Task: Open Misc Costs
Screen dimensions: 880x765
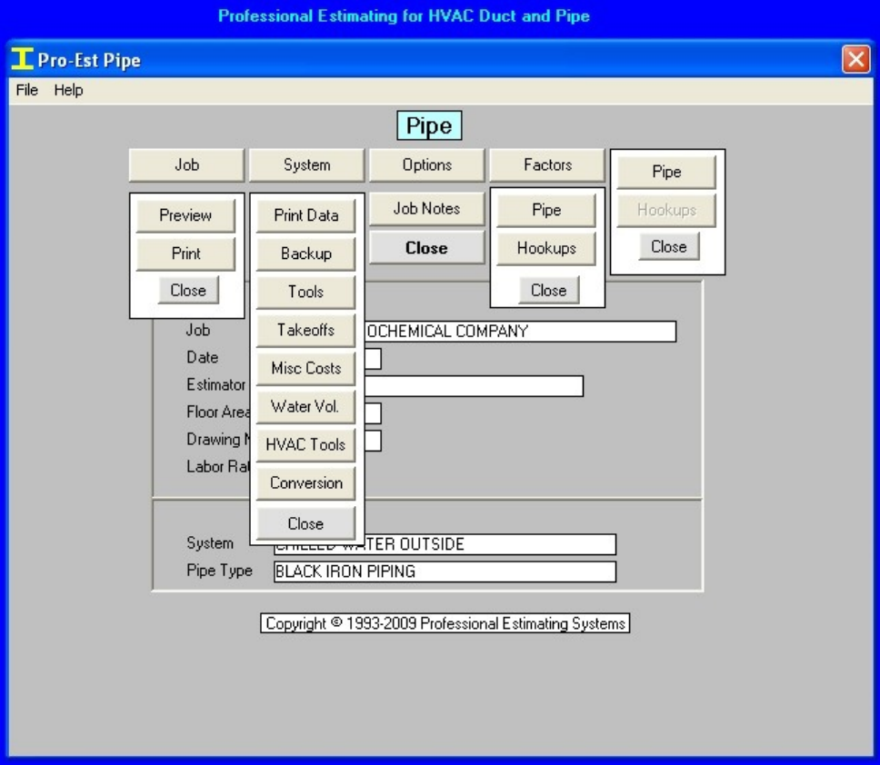Action: [305, 368]
